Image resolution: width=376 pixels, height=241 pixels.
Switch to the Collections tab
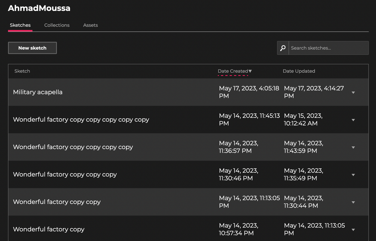tap(57, 25)
